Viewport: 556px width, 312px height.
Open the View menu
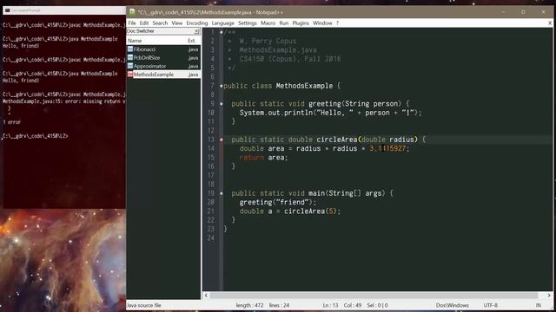(x=177, y=23)
